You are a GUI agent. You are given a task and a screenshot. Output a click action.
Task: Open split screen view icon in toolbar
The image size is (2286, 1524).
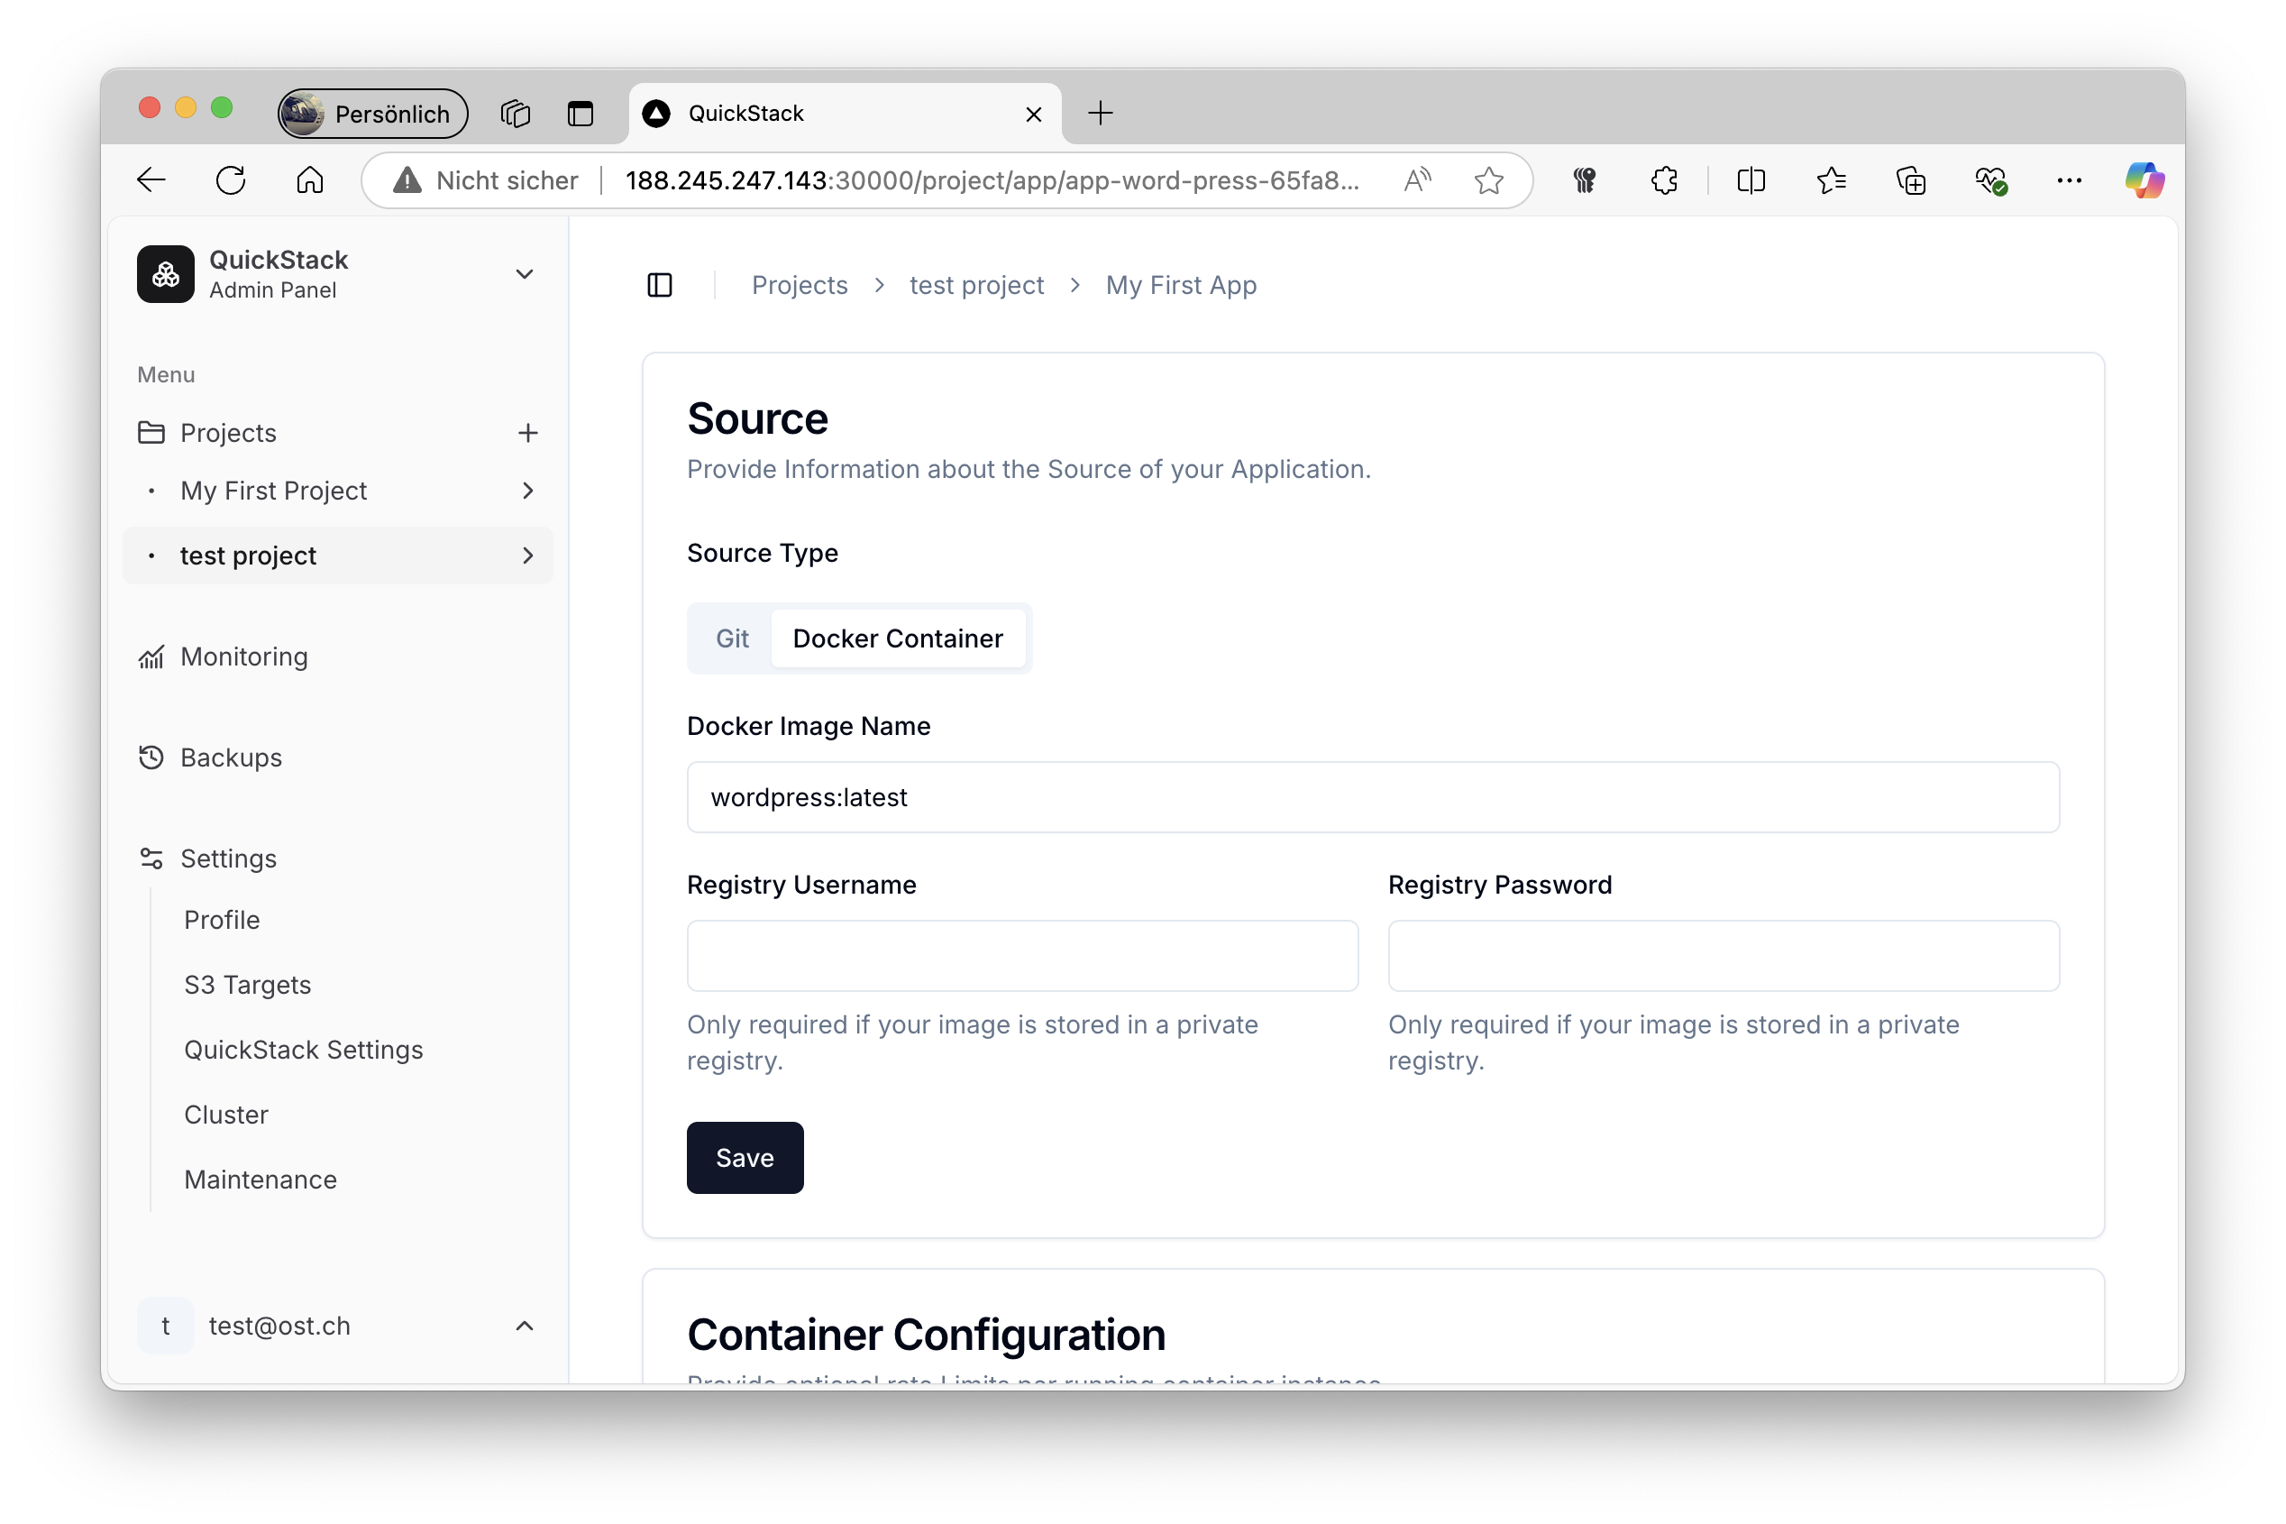point(1751,179)
